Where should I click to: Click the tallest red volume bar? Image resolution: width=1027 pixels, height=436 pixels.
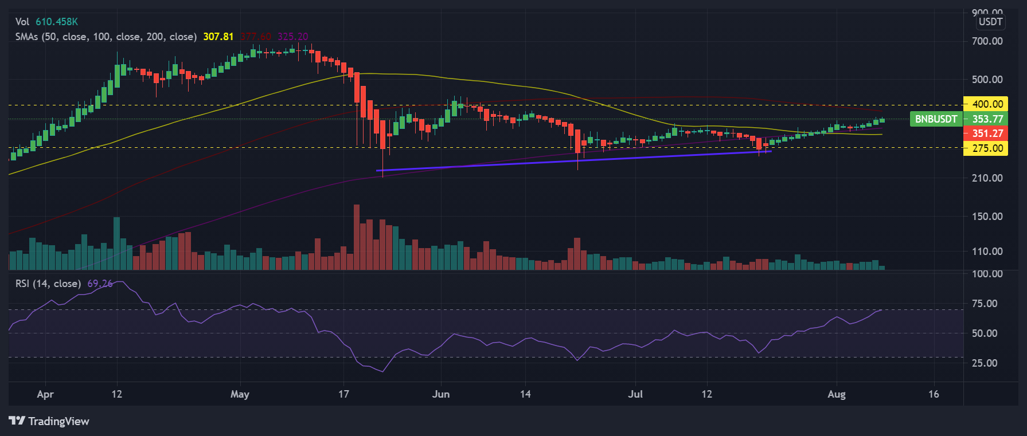pyautogui.click(x=357, y=237)
